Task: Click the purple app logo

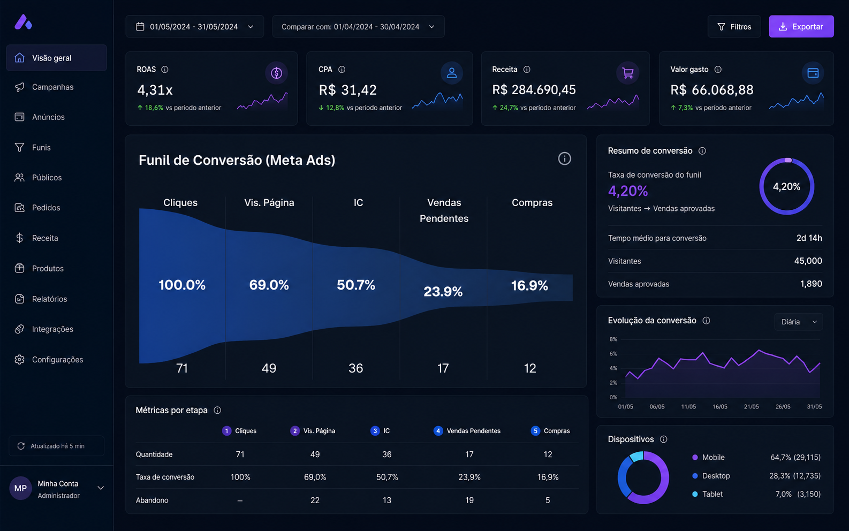Action: coord(23,22)
